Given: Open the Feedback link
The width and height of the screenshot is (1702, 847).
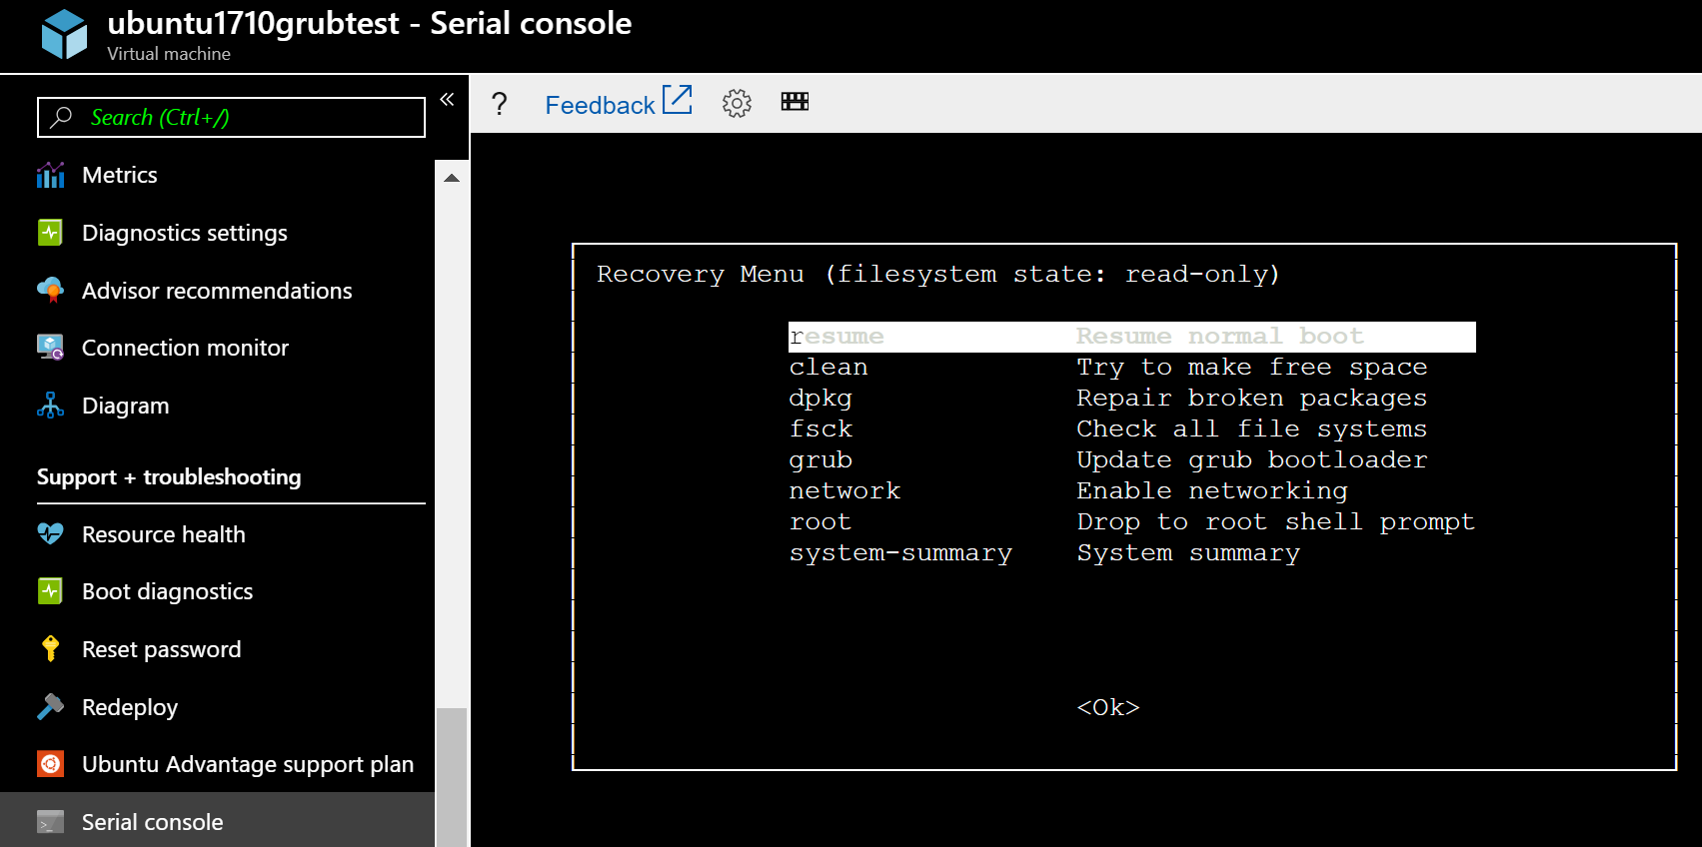Looking at the screenshot, I should tap(600, 105).
